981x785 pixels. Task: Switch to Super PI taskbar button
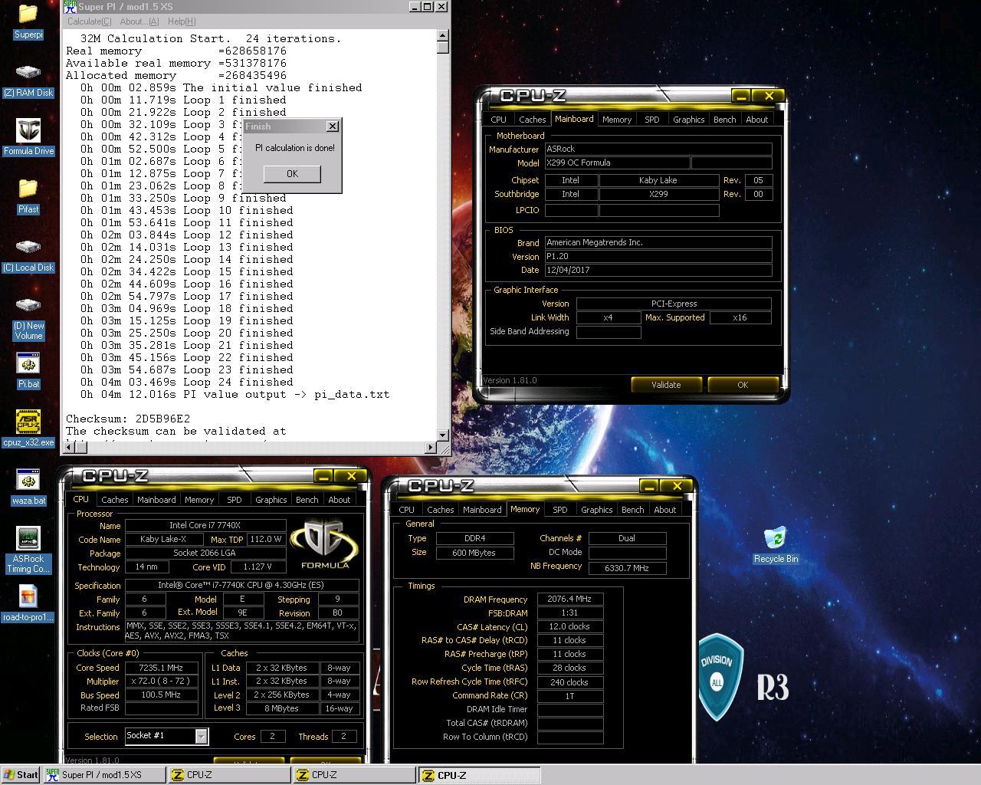tap(103, 775)
